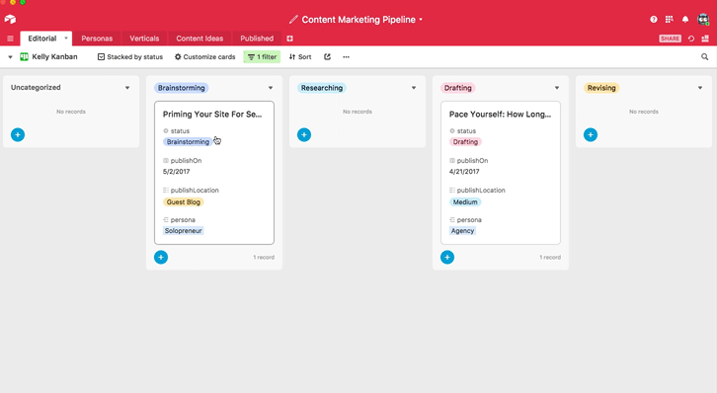The width and height of the screenshot is (717, 393).
Task: Click the Airtable home logo icon
Action: (10, 19)
